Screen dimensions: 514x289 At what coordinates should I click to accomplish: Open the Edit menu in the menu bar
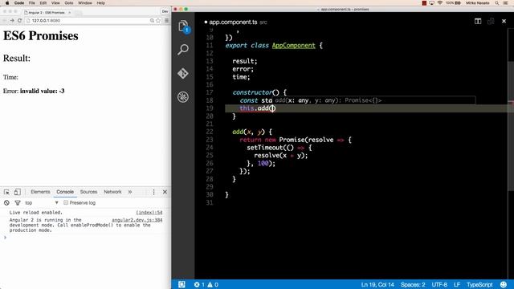pyautogui.click(x=43, y=3)
